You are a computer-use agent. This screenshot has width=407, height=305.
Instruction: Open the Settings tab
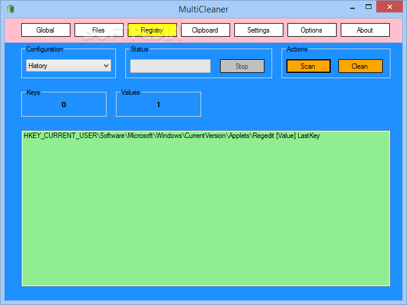point(259,30)
